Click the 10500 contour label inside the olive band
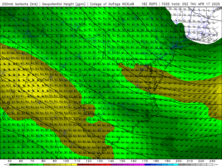Image resolution: width=222 pixels, height=166 pixels. [88, 112]
